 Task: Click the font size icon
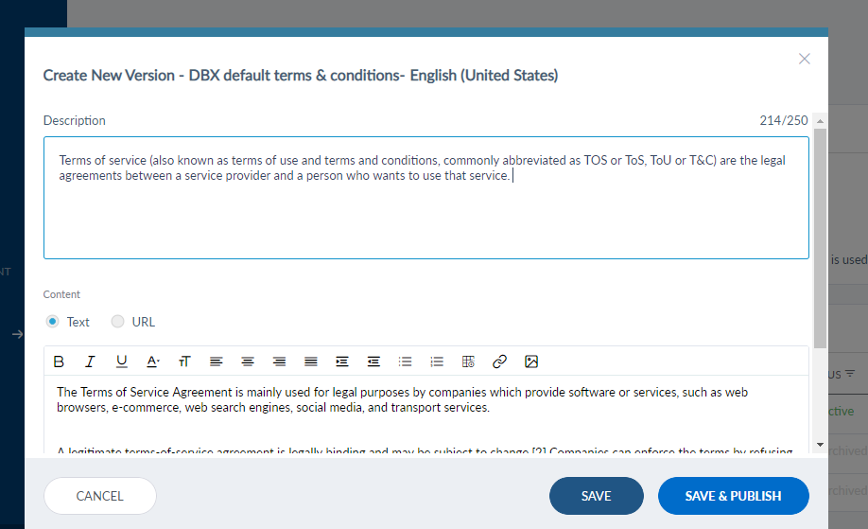(x=184, y=361)
